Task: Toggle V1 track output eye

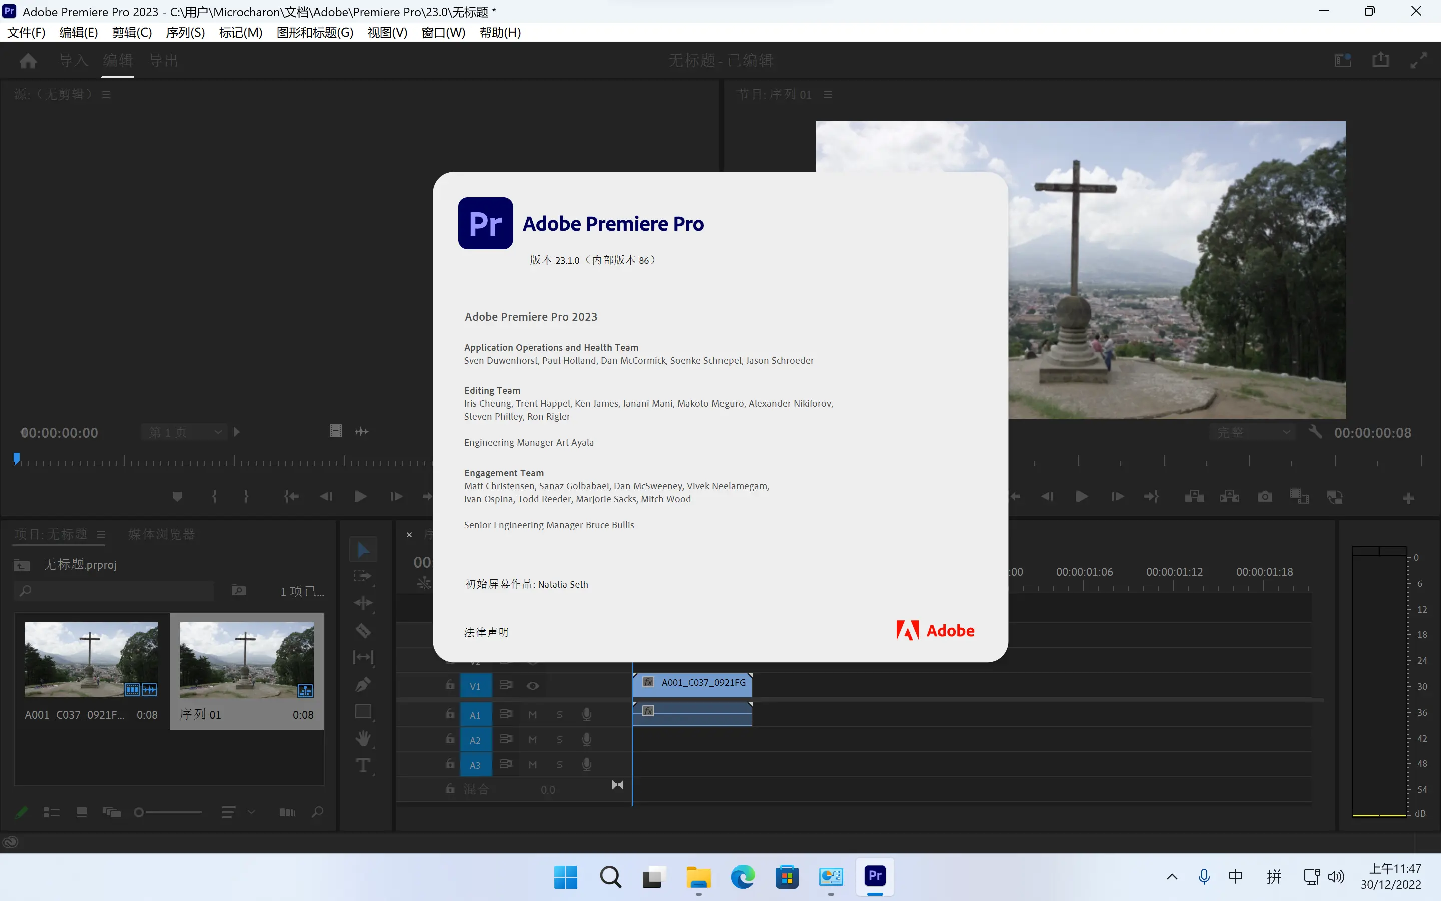Action: [533, 686]
